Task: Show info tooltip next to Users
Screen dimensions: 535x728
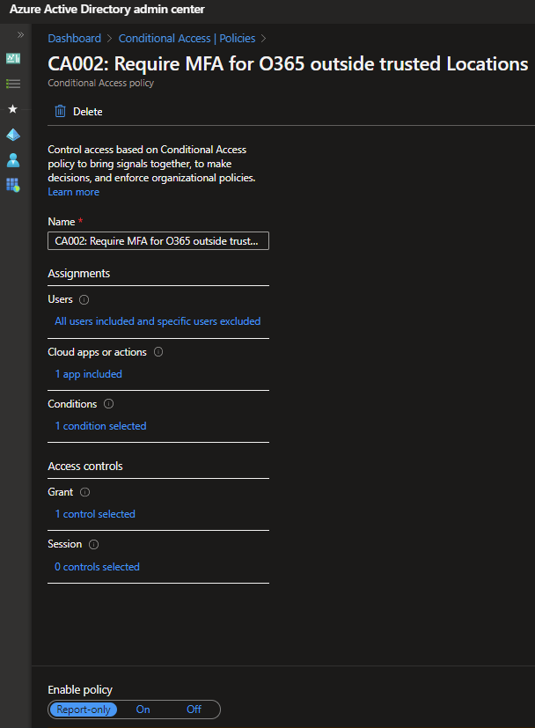Action: pos(84,300)
